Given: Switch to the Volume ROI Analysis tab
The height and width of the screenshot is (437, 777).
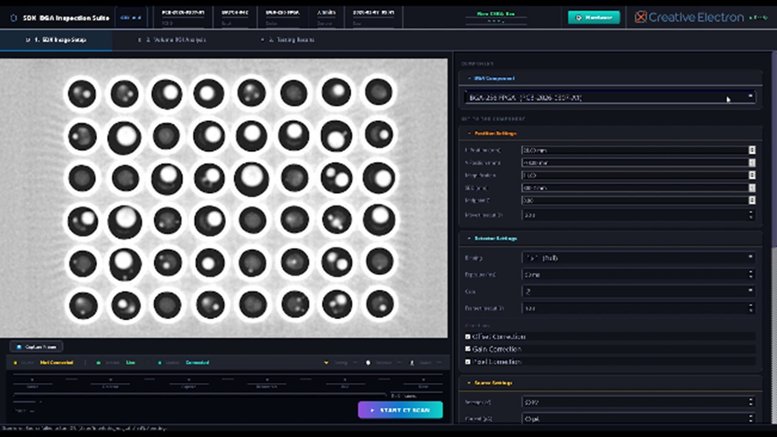Looking at the screenshot, I should pyautogui.click(x=172, y=40).
